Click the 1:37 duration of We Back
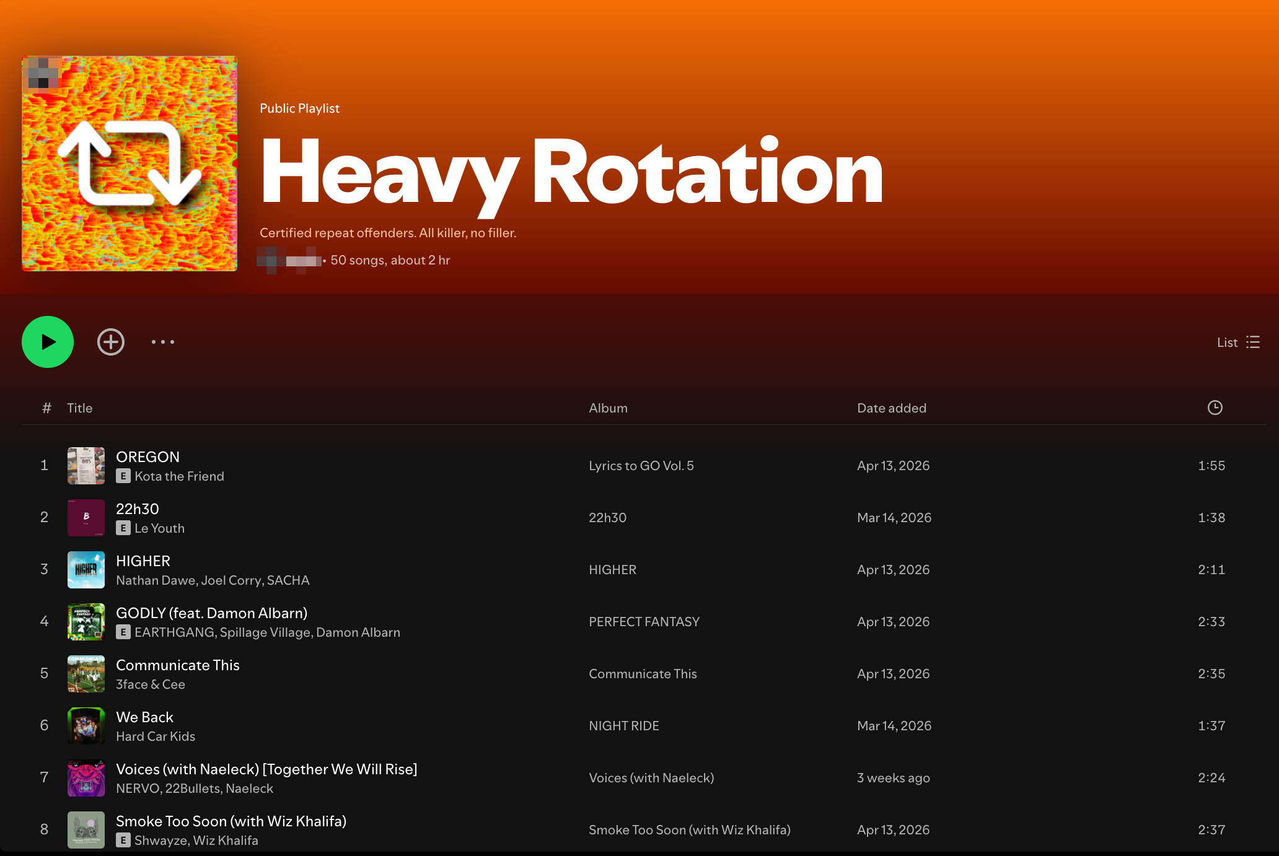 point(1211,726)
